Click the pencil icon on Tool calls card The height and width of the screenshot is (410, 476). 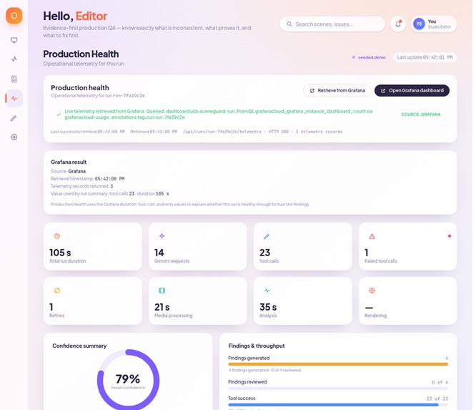(267, 236)
